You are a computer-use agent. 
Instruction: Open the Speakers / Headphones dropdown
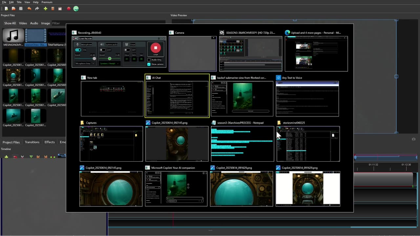pyautogui.click(x=110, y=63)
